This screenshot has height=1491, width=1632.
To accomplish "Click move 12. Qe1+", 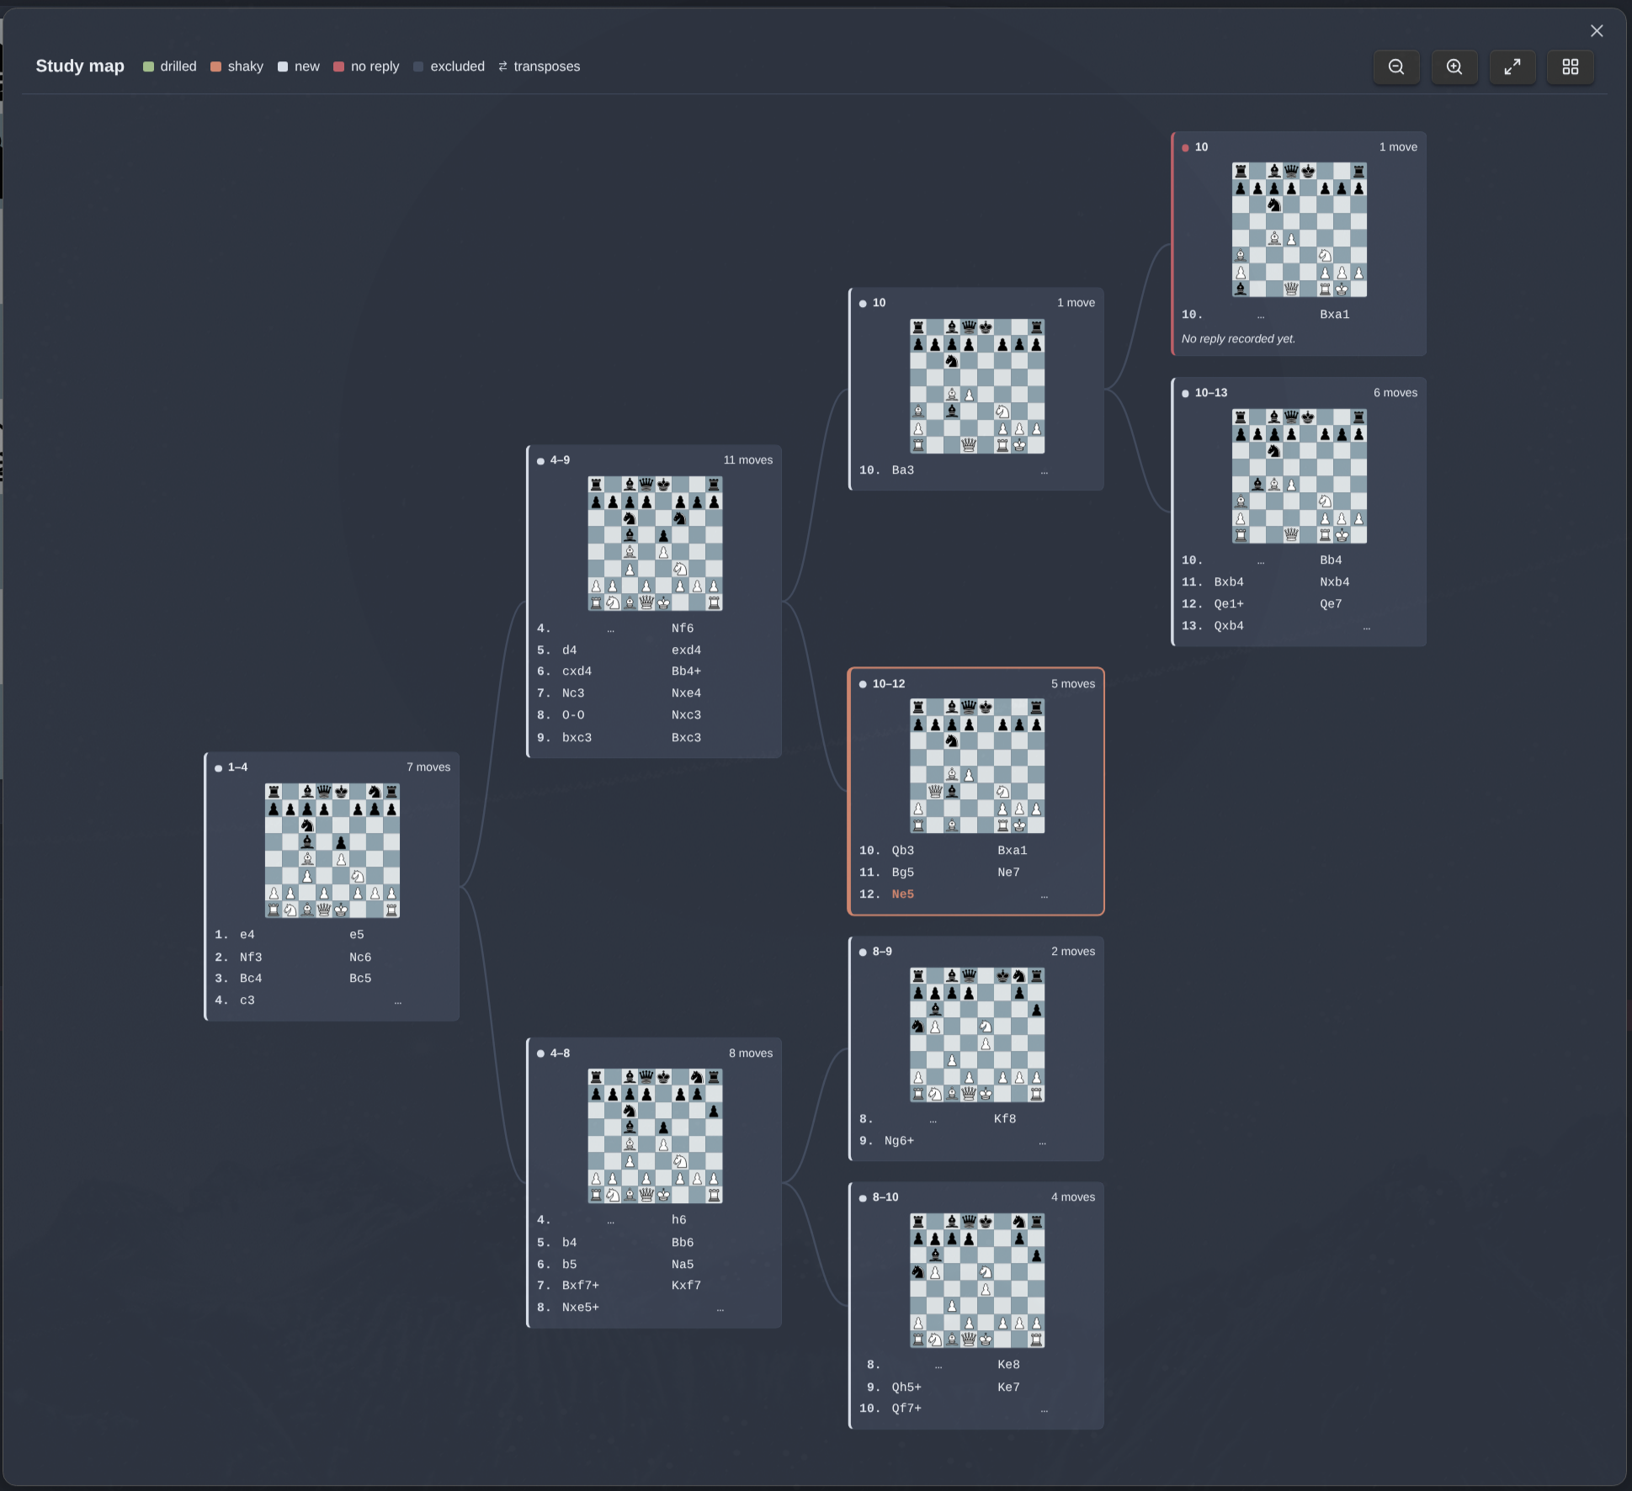I will click(1229, 604).
